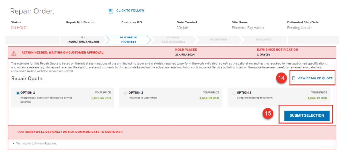This screenshot has width=344, height=155.
Task: Click the Scrap onsite description text
Action: click(x=255, y=98)
